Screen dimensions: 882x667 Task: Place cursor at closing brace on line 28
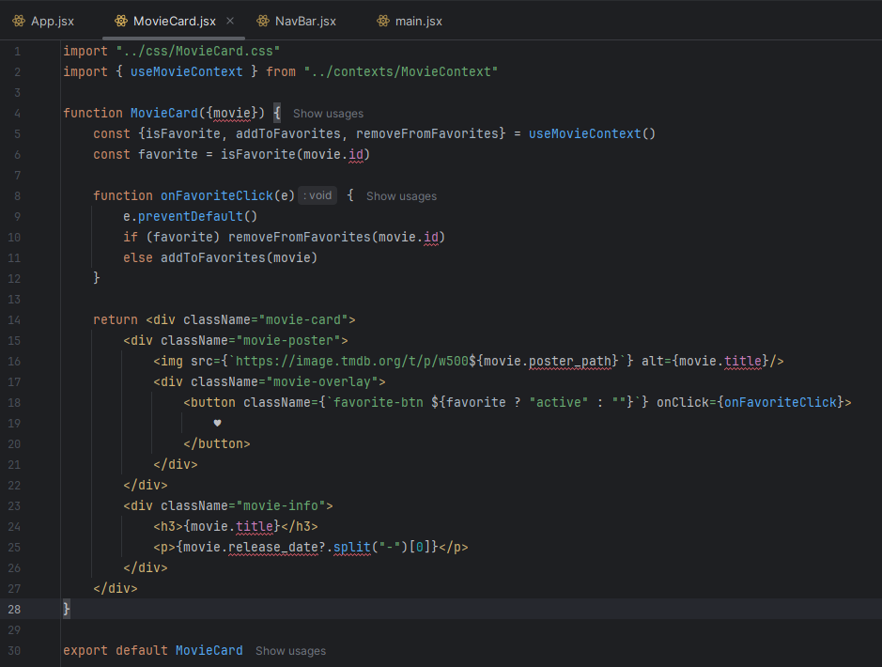67,609
